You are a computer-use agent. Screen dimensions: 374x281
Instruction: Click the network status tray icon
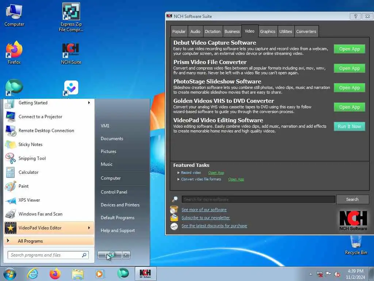pos(319,274)
